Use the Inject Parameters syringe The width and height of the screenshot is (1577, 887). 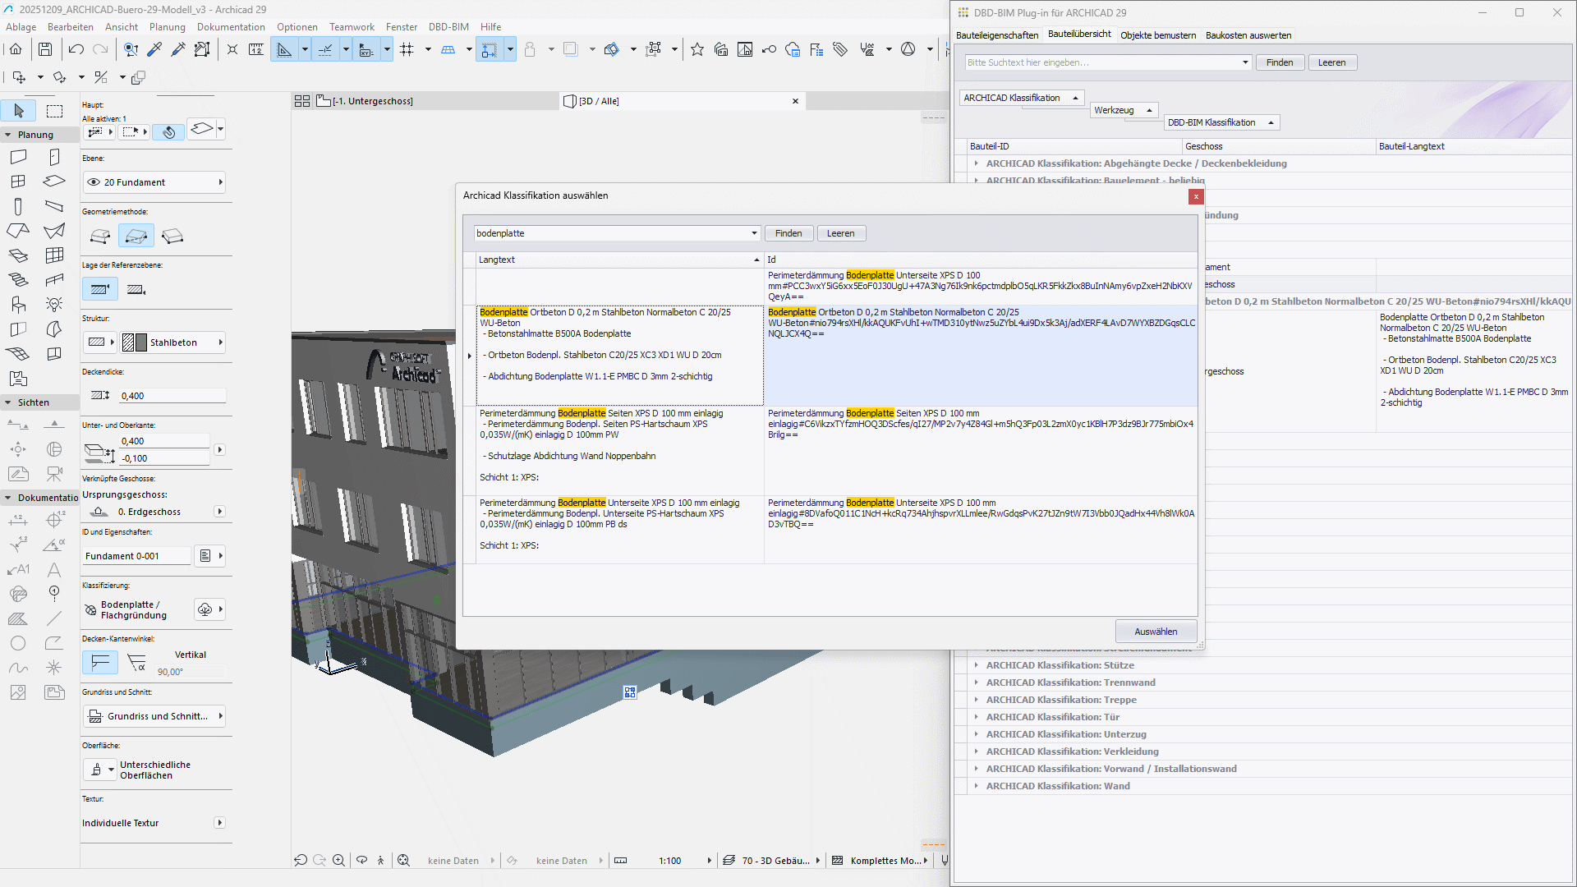point(178,50)
